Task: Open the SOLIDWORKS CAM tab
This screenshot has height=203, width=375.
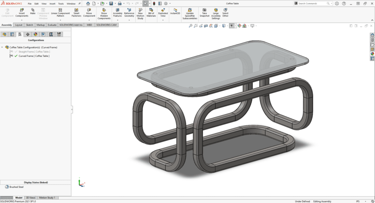Action: [x=106, y=25]
